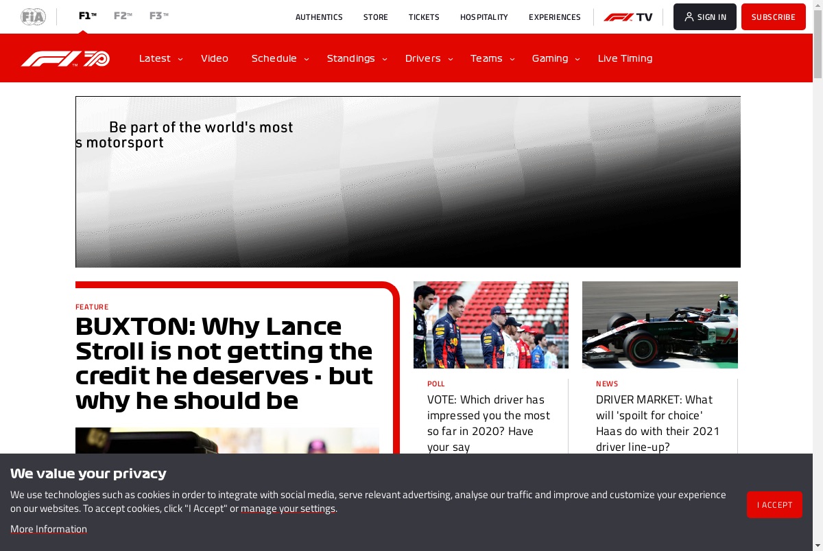Open the BUXTON Lance Stroll feature headline
The height and width of the screenshot is (551, 823).
224,363
